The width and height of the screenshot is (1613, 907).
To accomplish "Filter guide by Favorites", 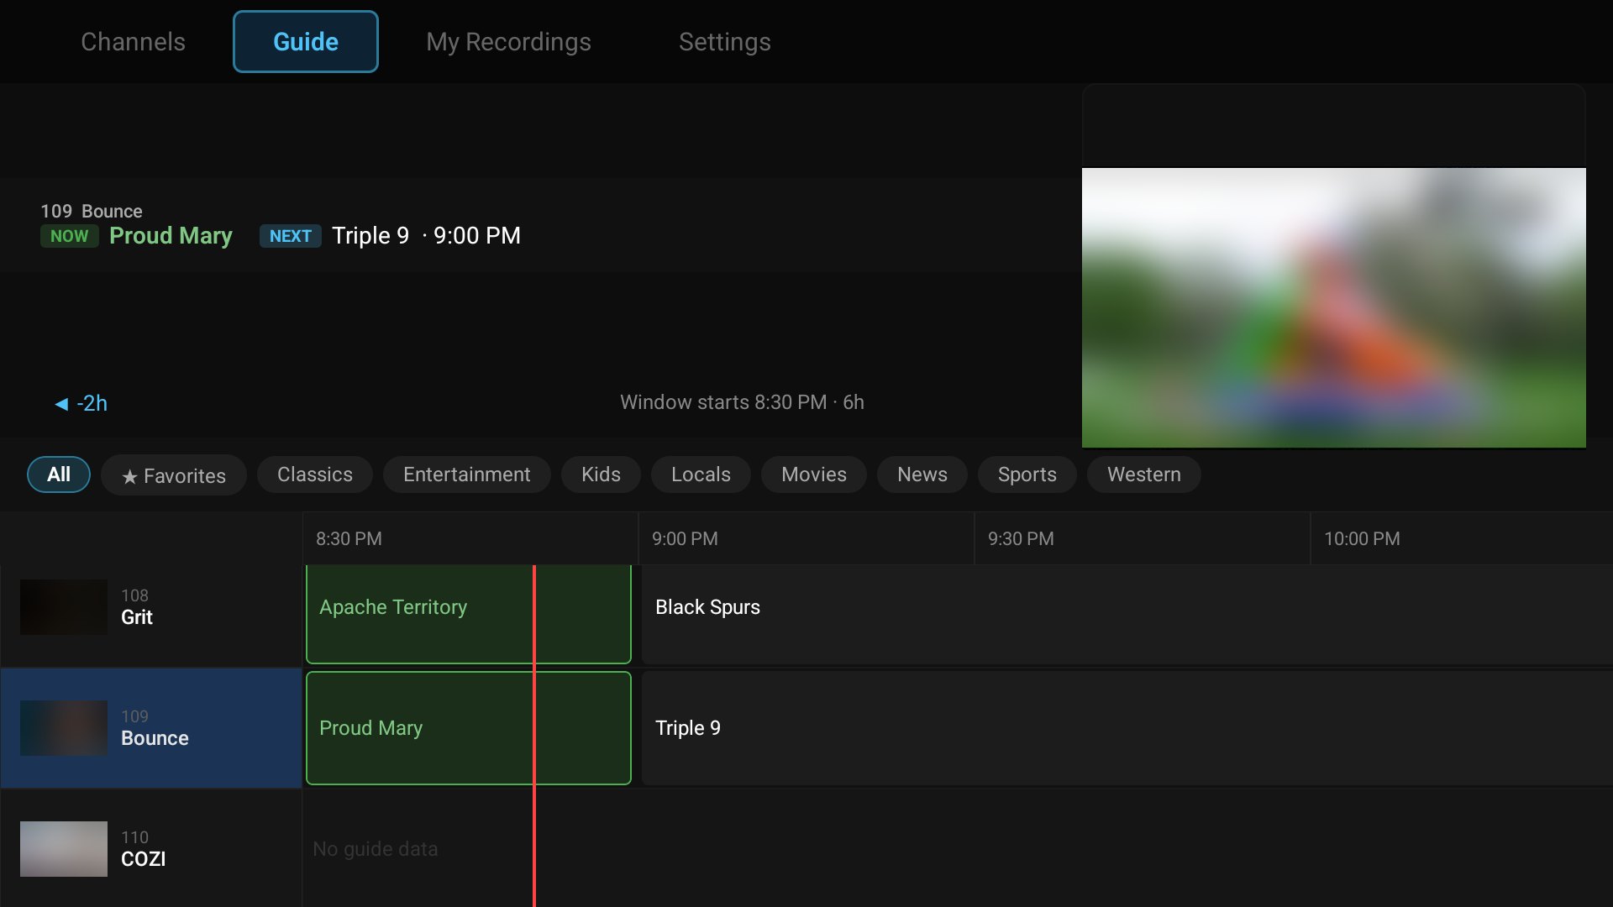I will (x=174, y=475).
